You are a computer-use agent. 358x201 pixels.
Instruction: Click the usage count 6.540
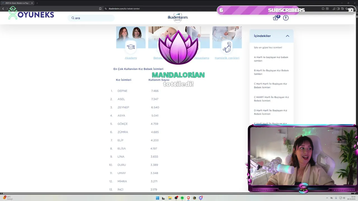(155, 107)
